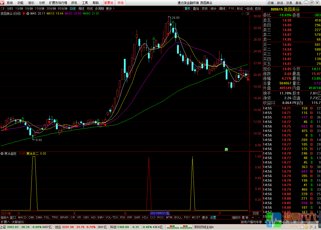This screenshot has height=230, width=321.
Task: Select the 30分钟 period
Action: [x=51, y=9]
